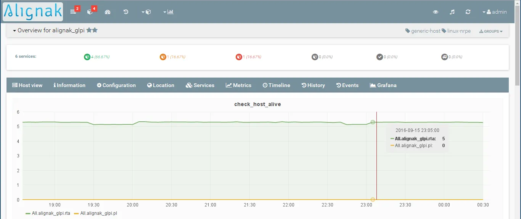Open the GROUPS dropdown

[x=491, y=31]
